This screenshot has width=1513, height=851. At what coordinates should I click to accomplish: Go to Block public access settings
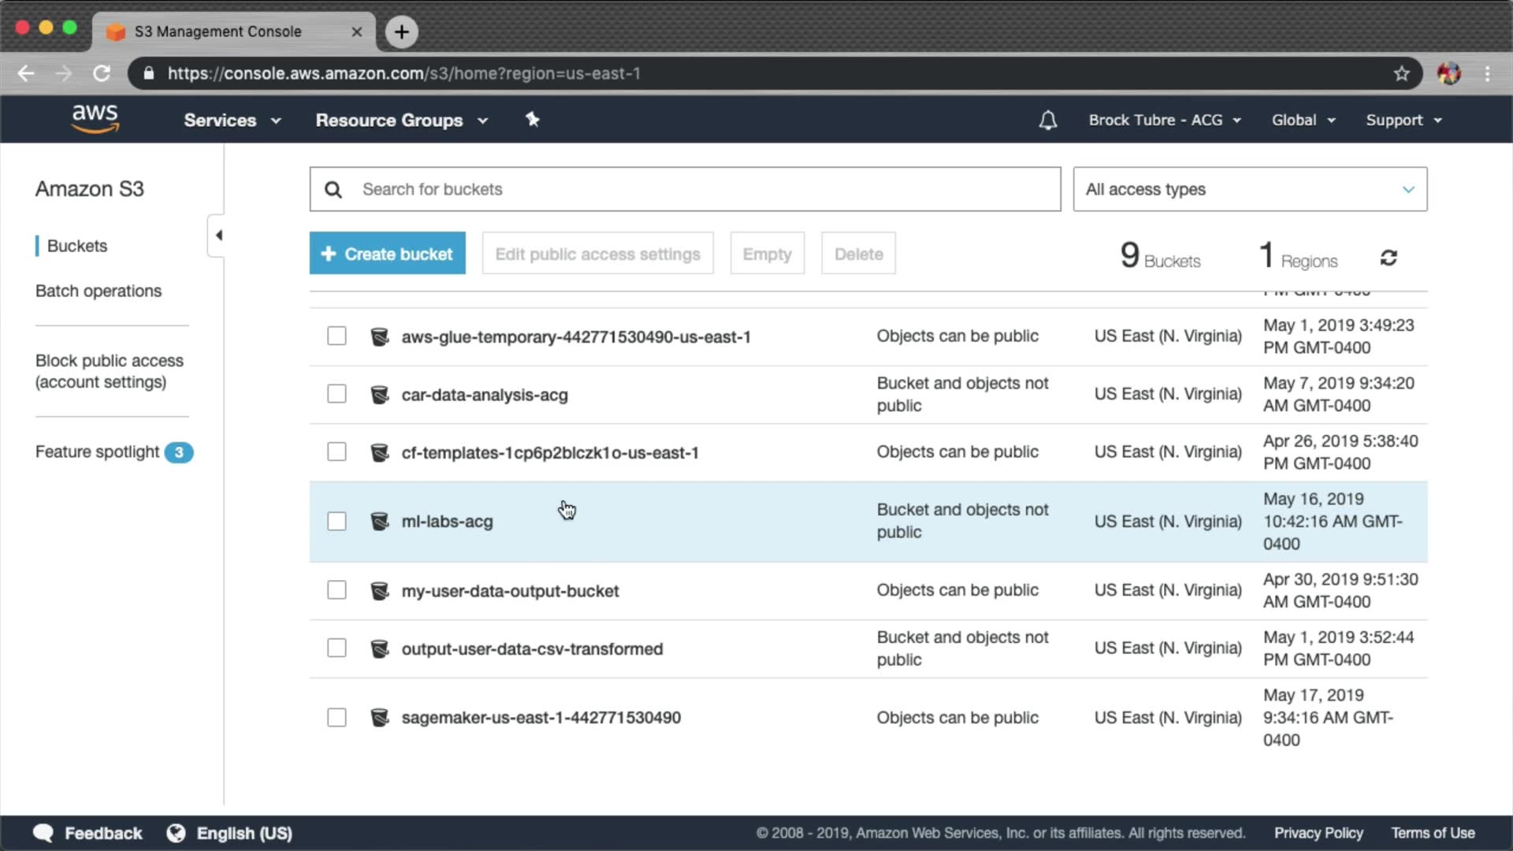[x=110, y=371]
